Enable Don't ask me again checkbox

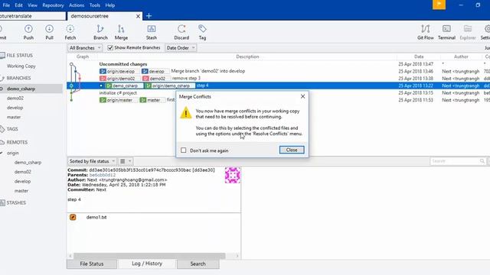pos(184,150)
